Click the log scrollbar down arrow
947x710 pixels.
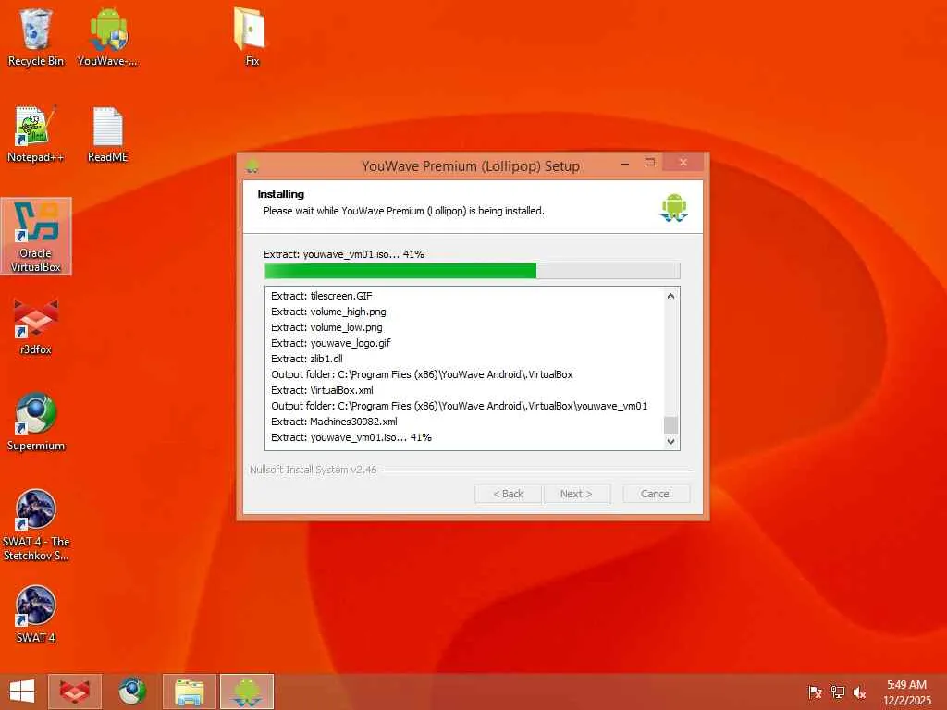[x=671, y=441]
